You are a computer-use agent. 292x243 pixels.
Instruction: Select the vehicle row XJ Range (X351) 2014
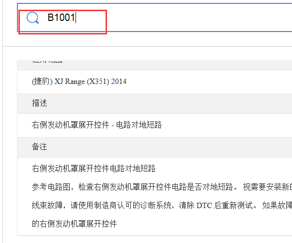click(154, 81)
